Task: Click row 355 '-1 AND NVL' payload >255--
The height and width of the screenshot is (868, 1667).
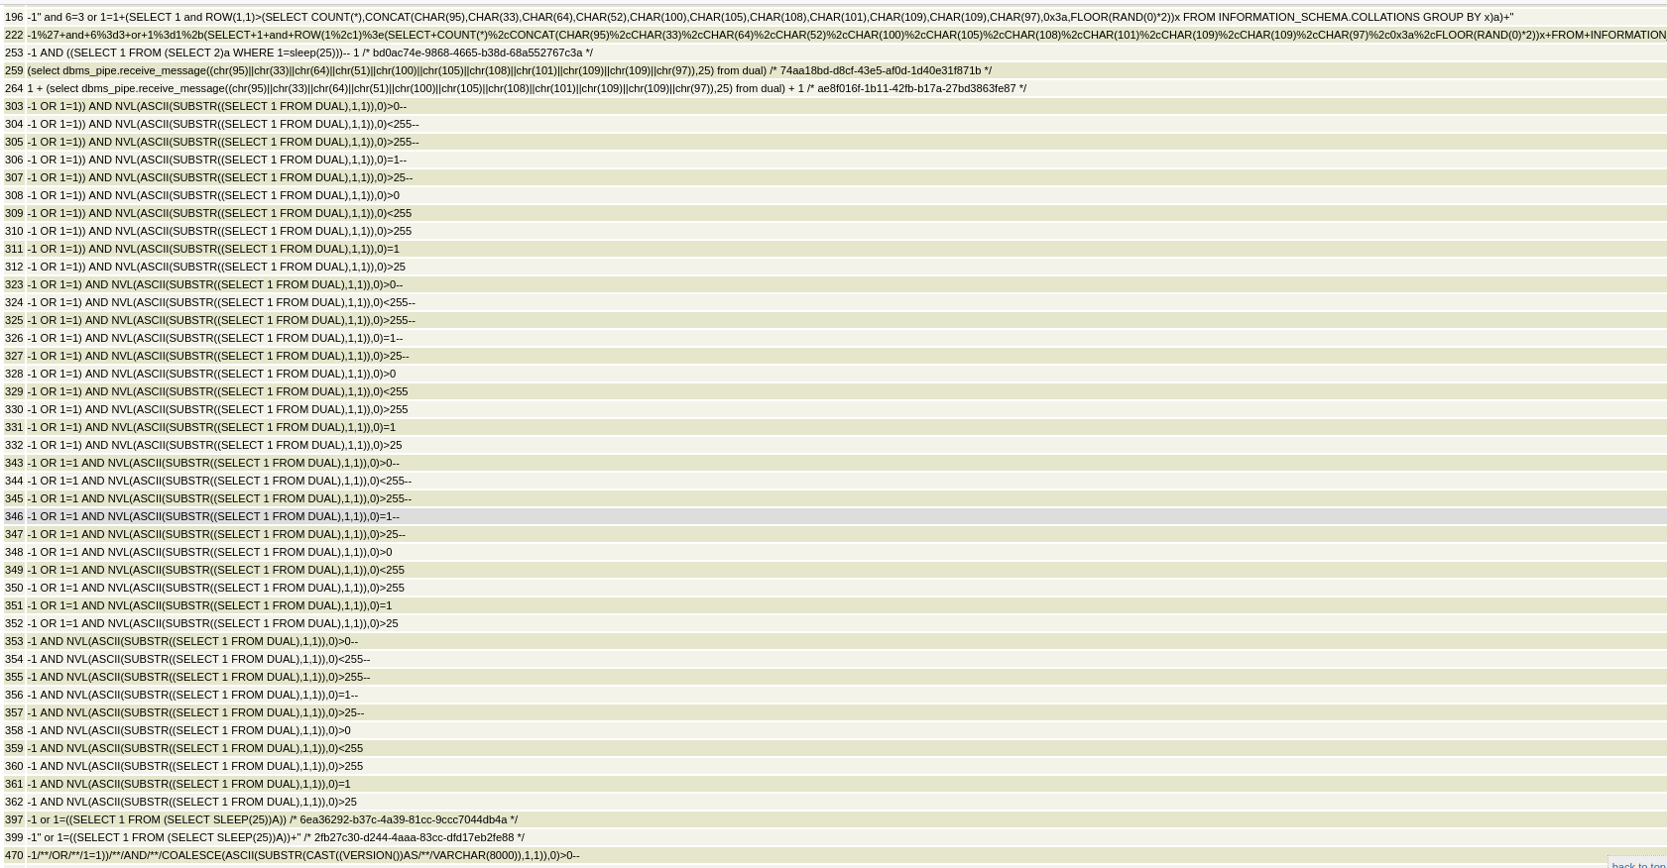Action: tap(198, 677)
